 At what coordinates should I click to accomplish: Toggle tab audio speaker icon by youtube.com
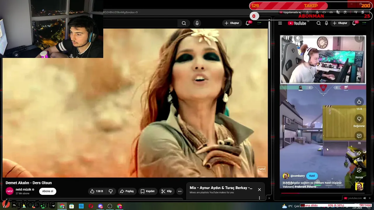(364, 198)
